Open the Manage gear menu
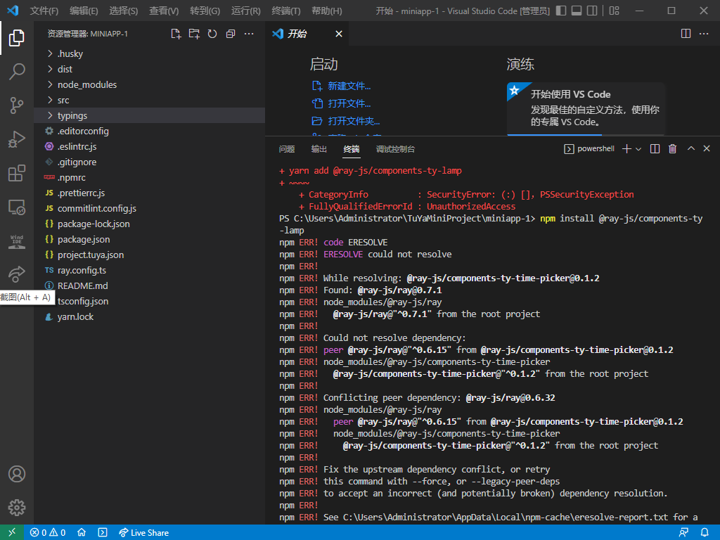This screenshot has height=540, width=720. (x=17, y=508)
